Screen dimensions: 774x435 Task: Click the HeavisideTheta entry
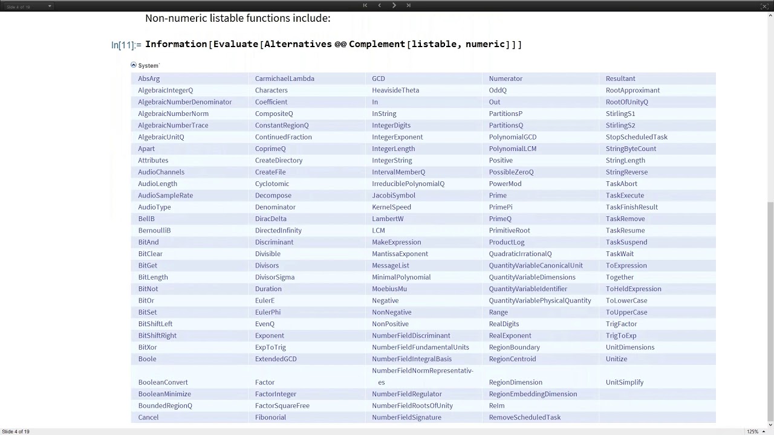click(395, 90)
